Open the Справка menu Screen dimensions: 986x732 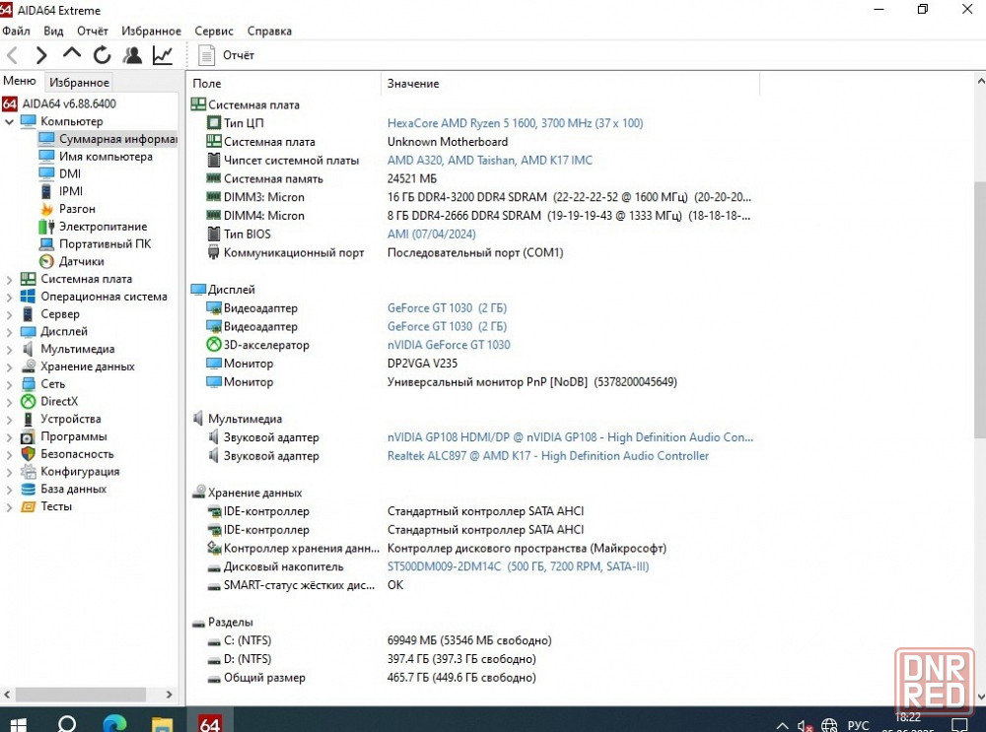[x=269, y=31]
